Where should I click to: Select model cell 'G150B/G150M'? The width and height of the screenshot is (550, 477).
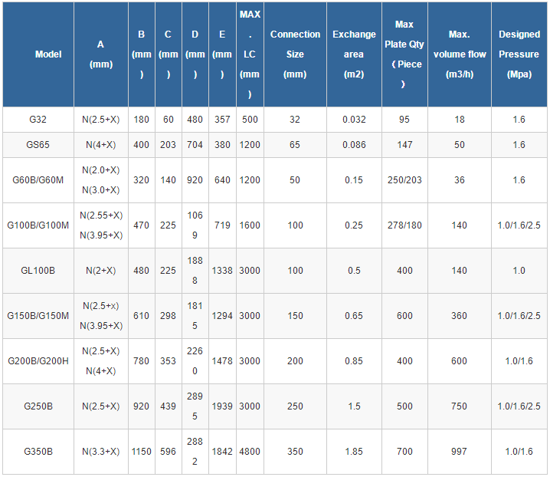(x=38, y=316)
